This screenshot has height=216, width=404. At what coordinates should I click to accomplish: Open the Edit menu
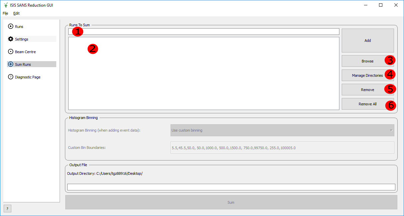(16, 14)
